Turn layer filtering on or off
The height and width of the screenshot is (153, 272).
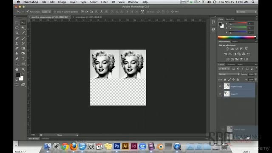tap(256, 69)
